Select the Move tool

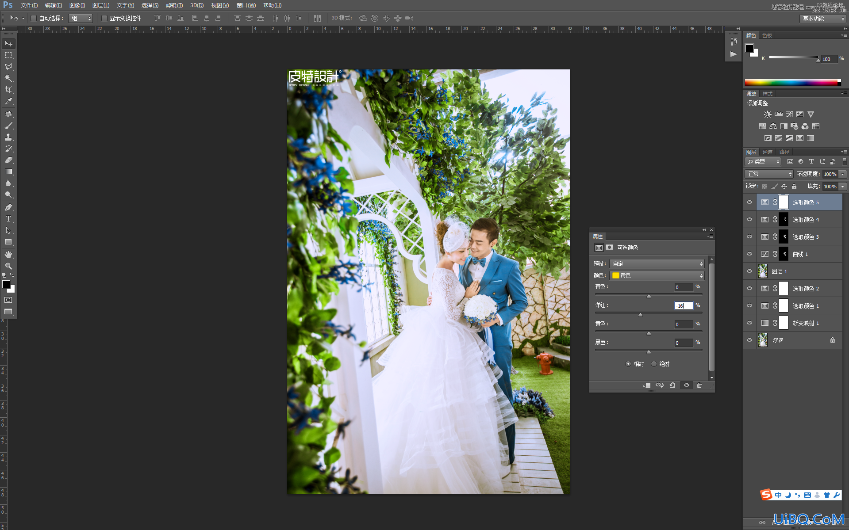click(8, 43)
